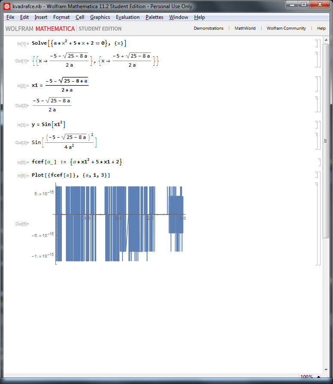This screenshot has width=333, height=384.
Task: Click the second solution in Out[1]
Action: click(x=128, y=60)
